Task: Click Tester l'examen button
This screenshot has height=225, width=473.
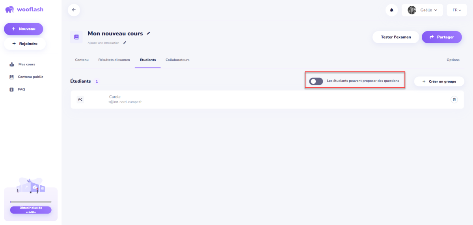Action: point(396,37)
